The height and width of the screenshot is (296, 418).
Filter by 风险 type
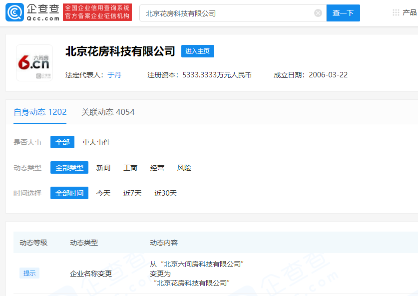pyautogui.click(x=184, y=167)
